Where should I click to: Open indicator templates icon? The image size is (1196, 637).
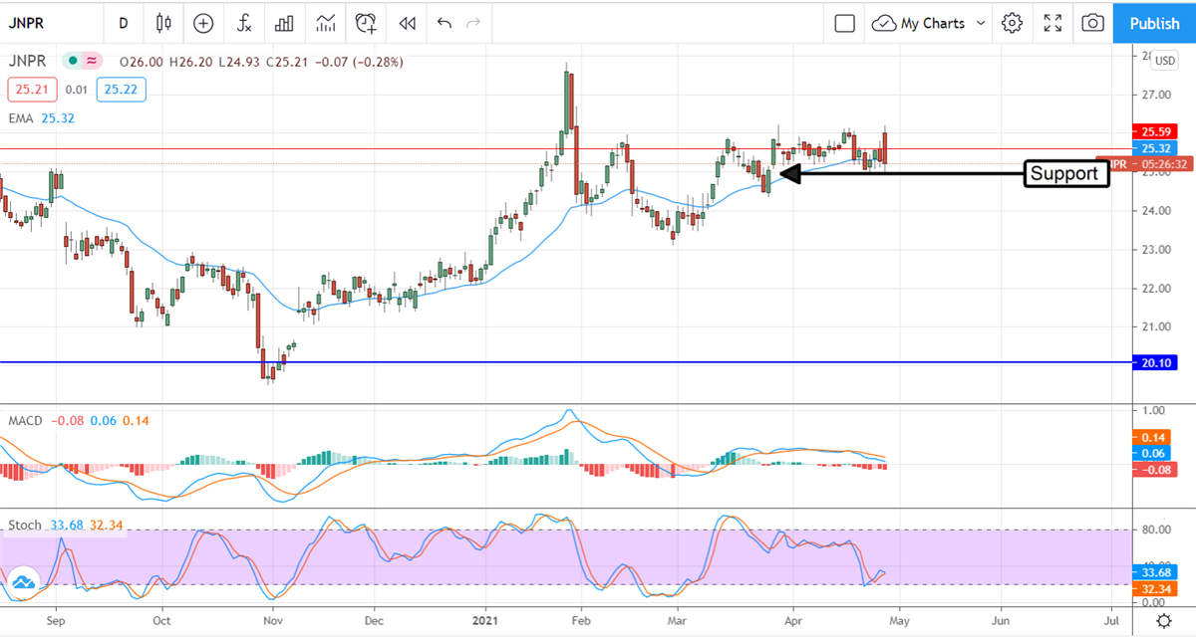click(x=326, y=23)
